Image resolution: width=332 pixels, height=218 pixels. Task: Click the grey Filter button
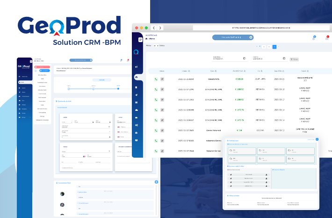pyautogui.click(x=294, y=59)
